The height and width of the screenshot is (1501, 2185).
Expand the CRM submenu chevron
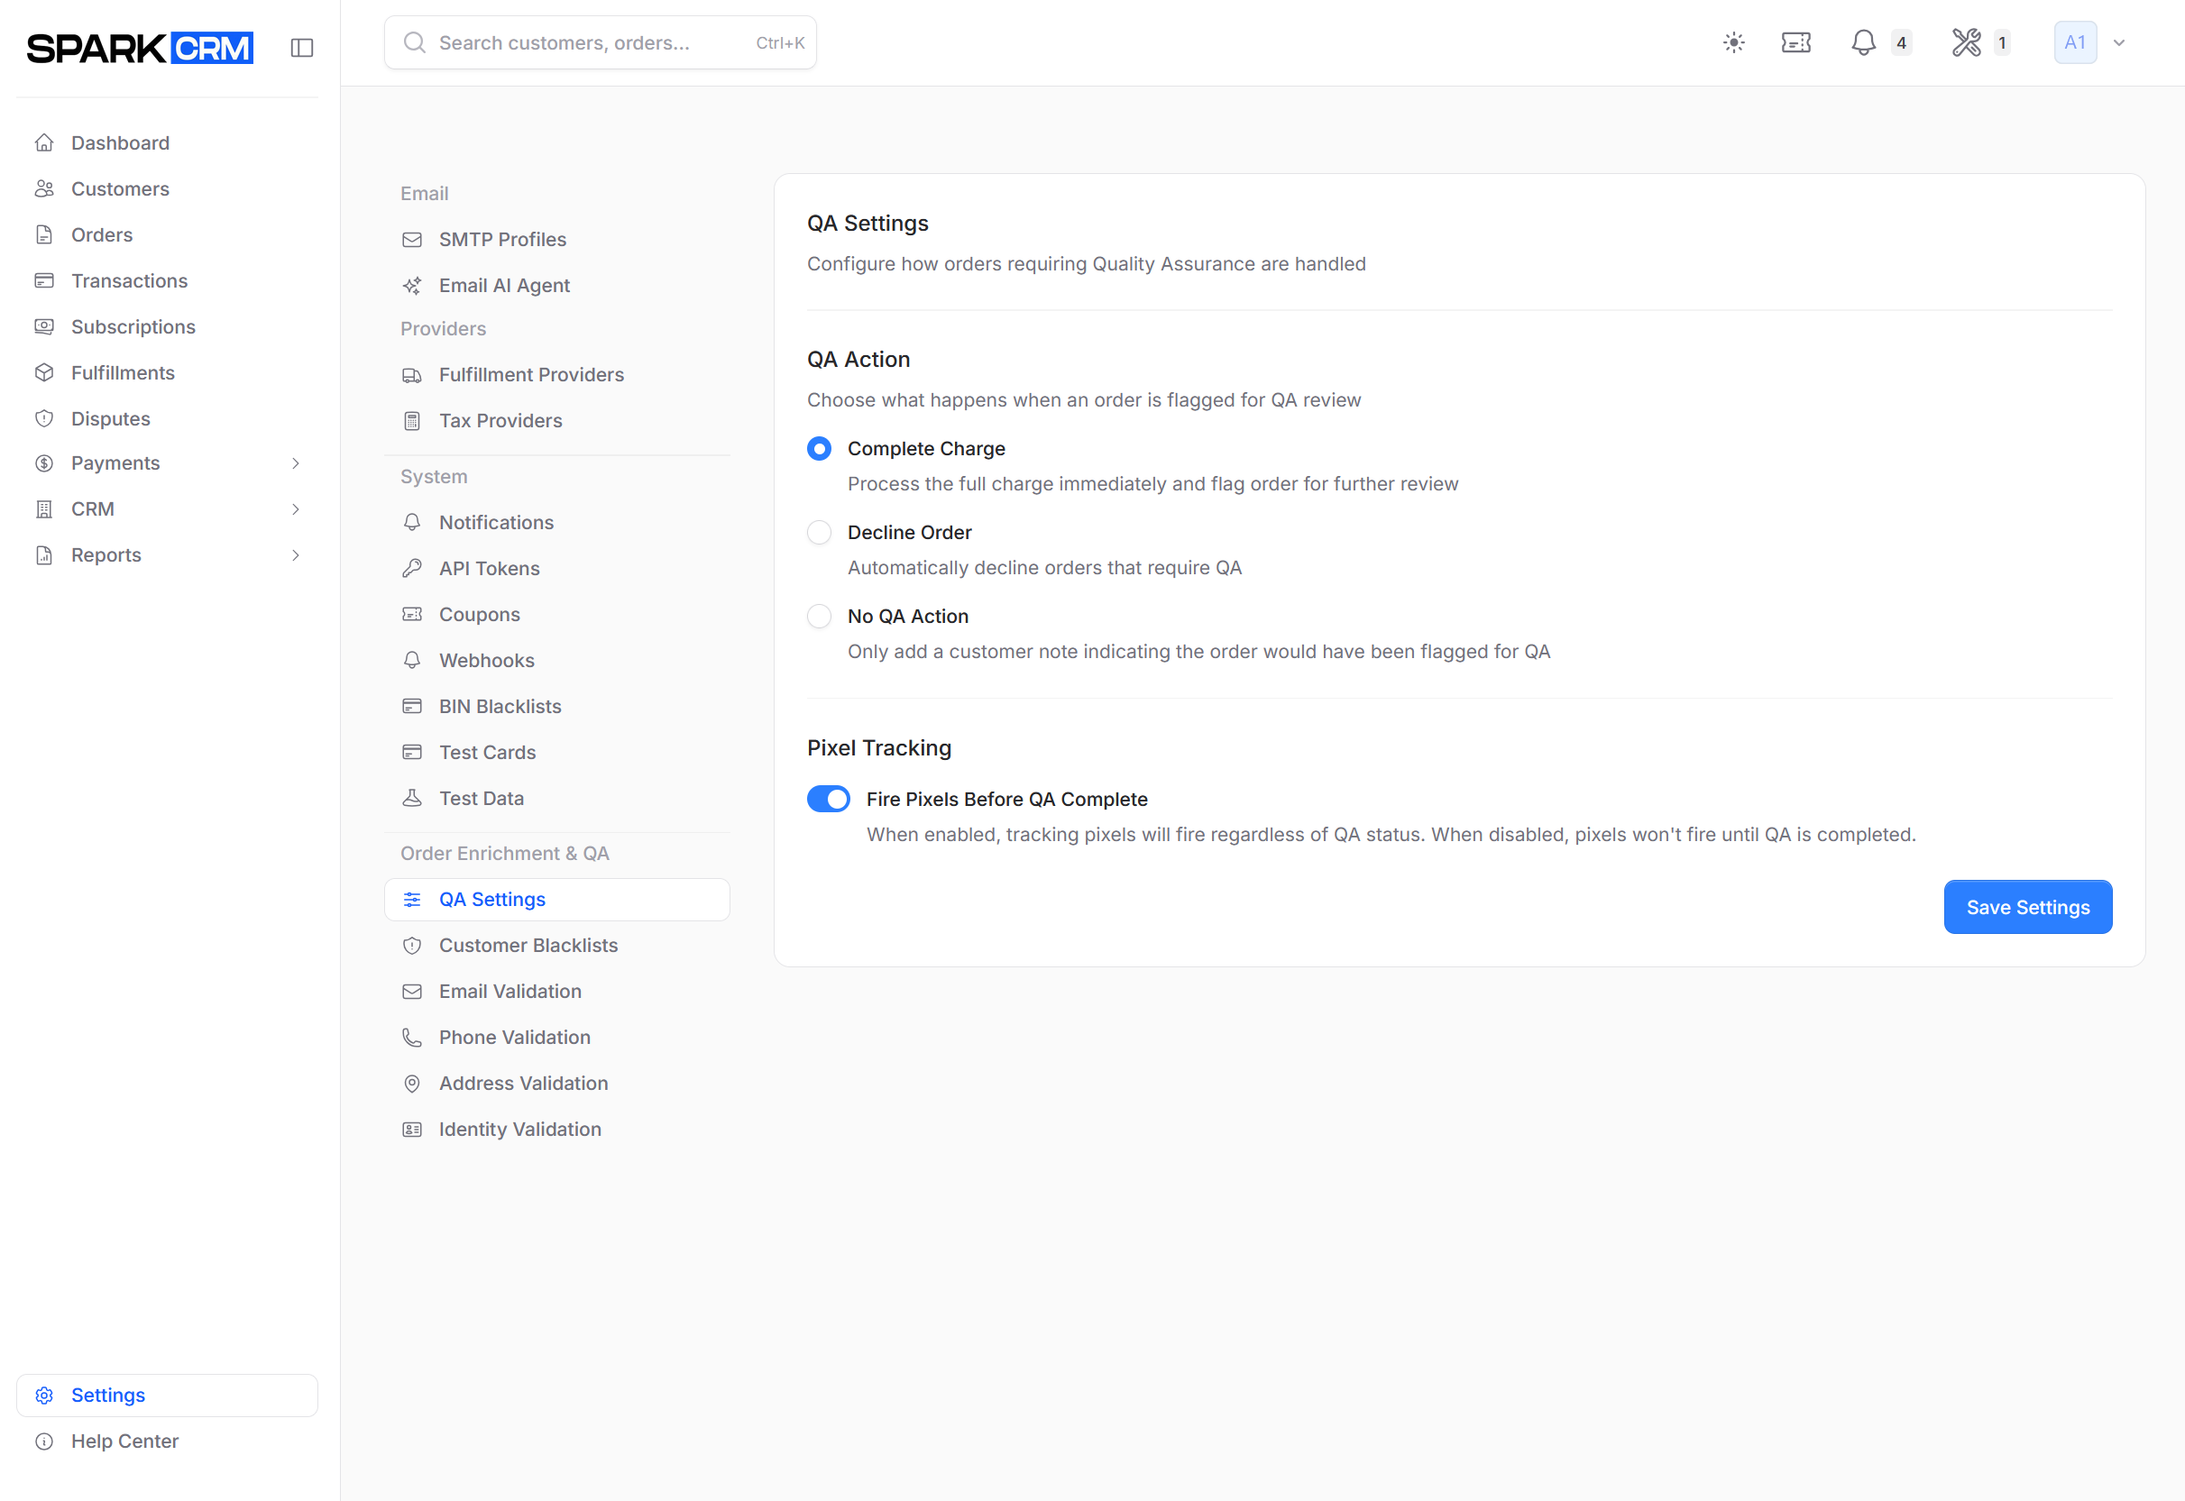pos(296,509)
